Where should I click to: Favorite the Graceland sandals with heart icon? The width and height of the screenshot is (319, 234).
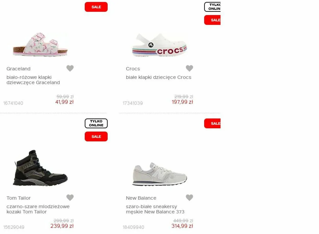coord(70,68)
